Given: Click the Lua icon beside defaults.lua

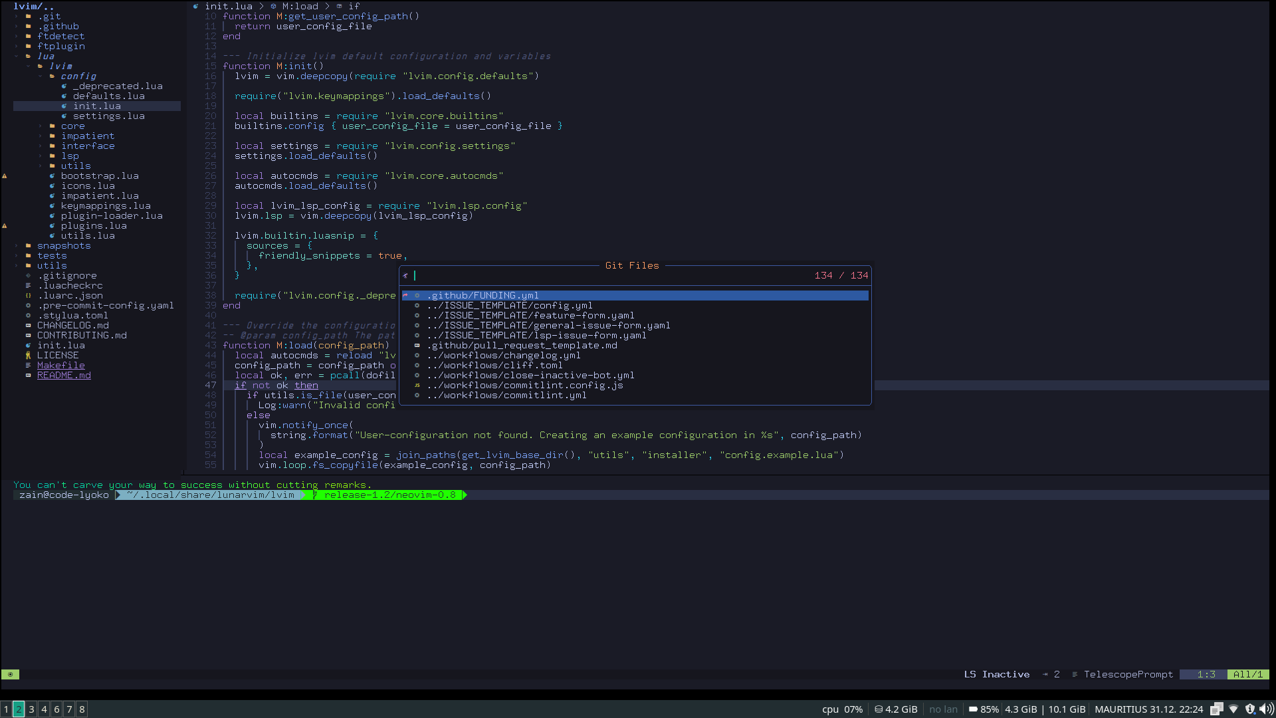Looking at the screenshot, I should pyautogui.click(x=64, y=96).
